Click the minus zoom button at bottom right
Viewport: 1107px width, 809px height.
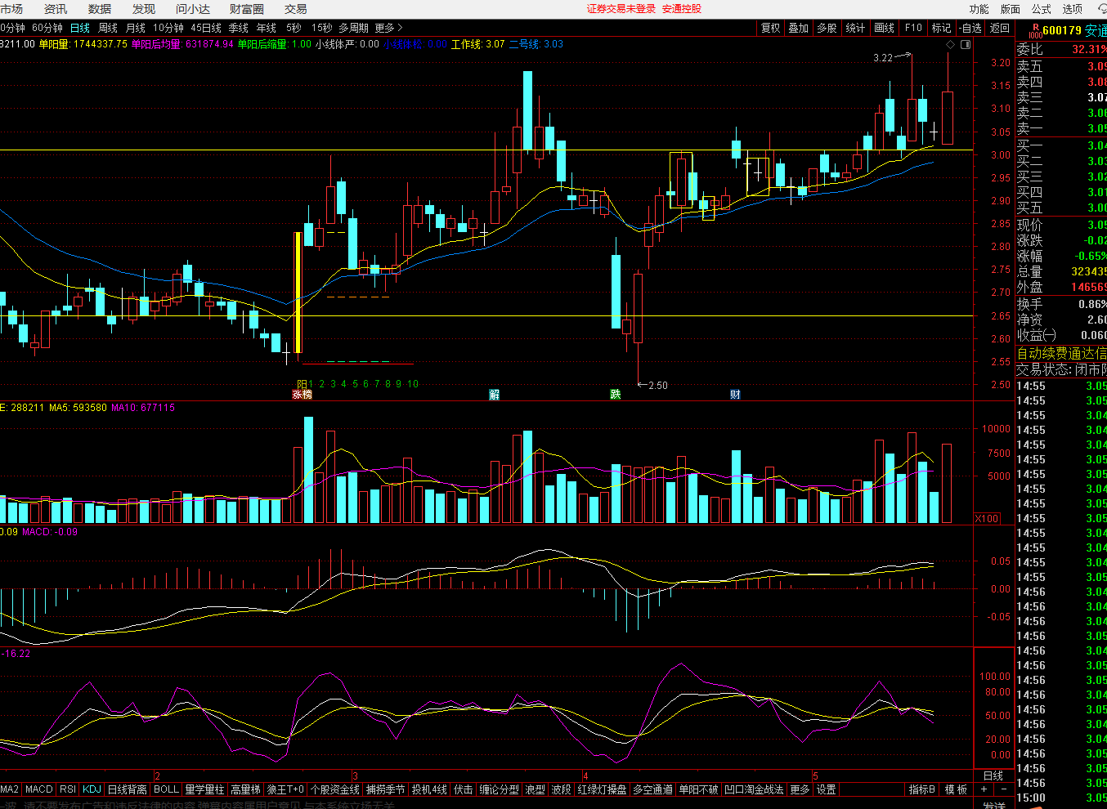(x=1004, y=789)
